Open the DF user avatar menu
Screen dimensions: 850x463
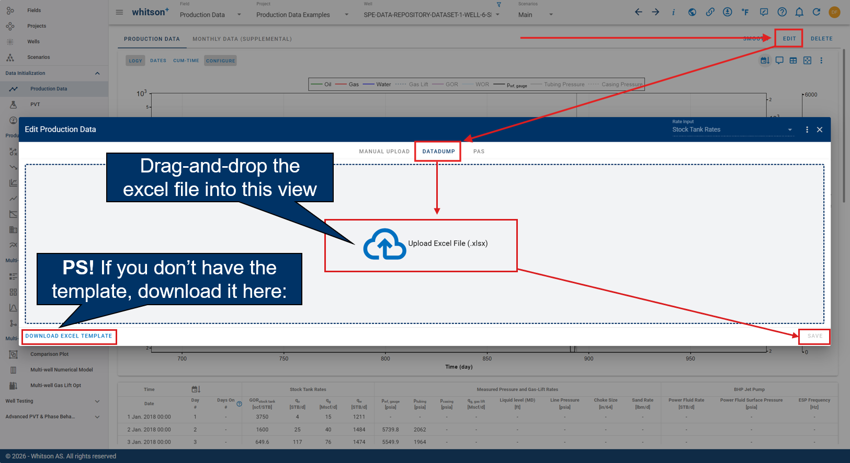834,12
